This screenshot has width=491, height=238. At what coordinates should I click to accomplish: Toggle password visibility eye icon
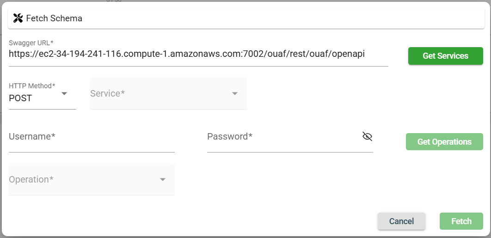pyautogui.click(x=368, y=136)
